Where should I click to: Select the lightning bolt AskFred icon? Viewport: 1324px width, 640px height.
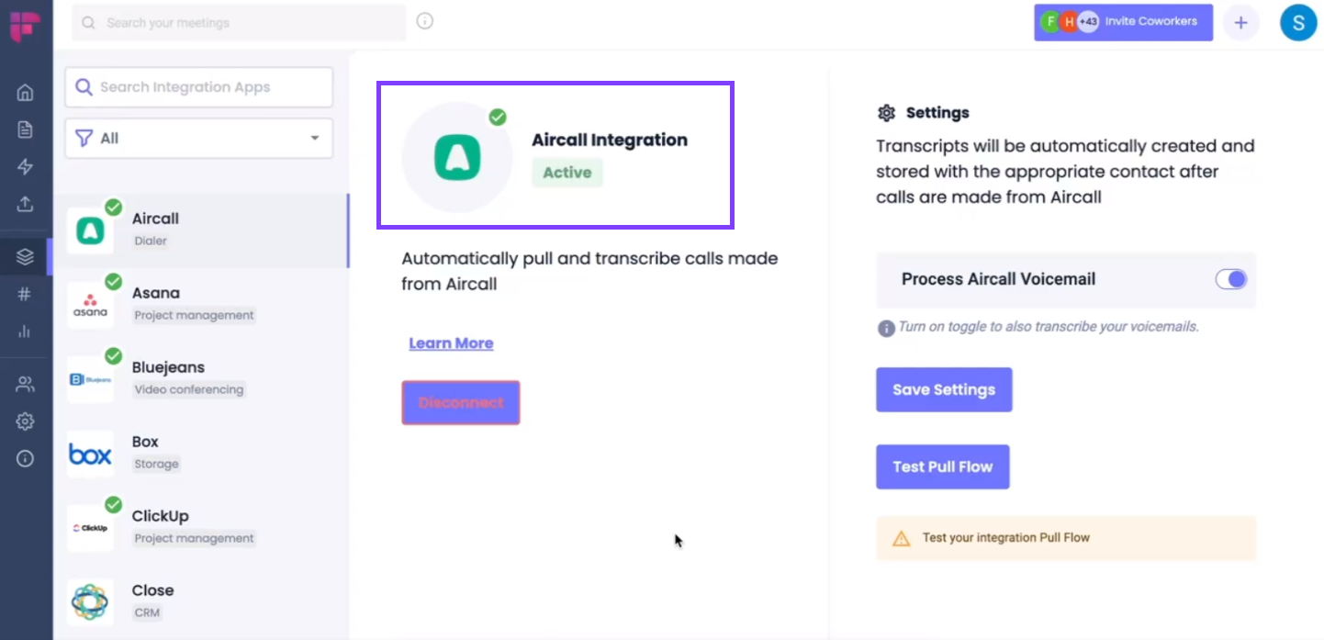25,166
